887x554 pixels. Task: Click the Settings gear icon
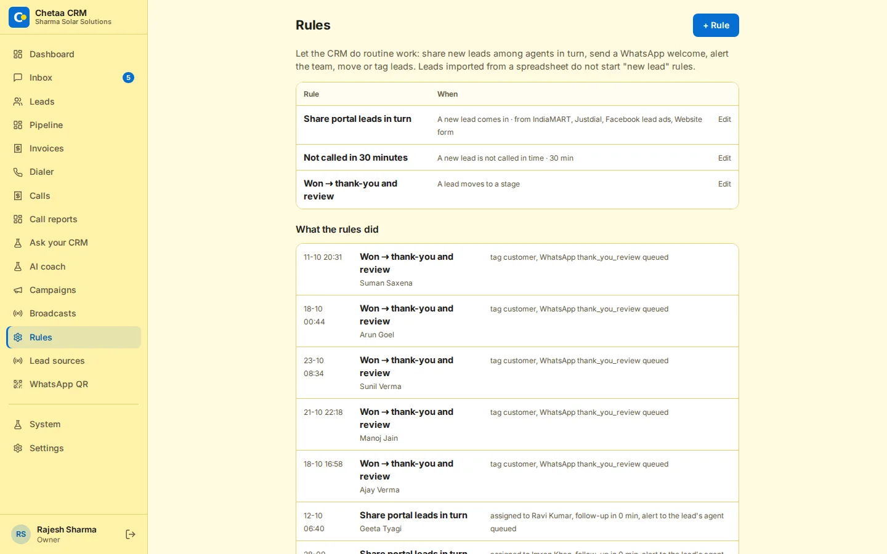coord(18,448)
